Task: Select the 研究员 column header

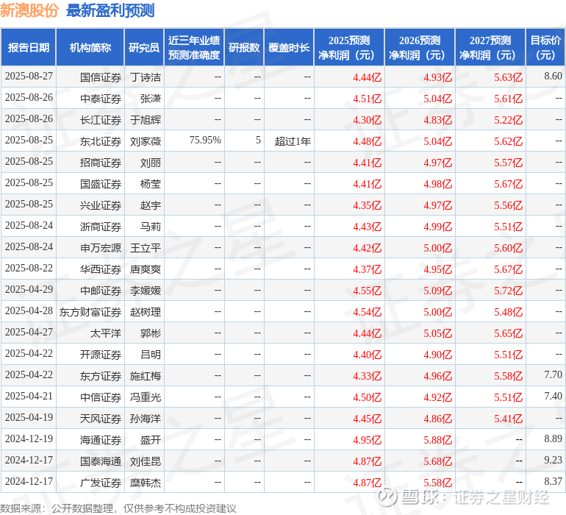Action: pos(144,47)
